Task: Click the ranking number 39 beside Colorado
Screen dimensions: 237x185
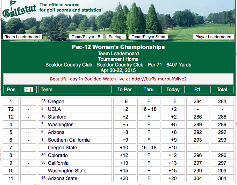Action: (x=43, y=155)
